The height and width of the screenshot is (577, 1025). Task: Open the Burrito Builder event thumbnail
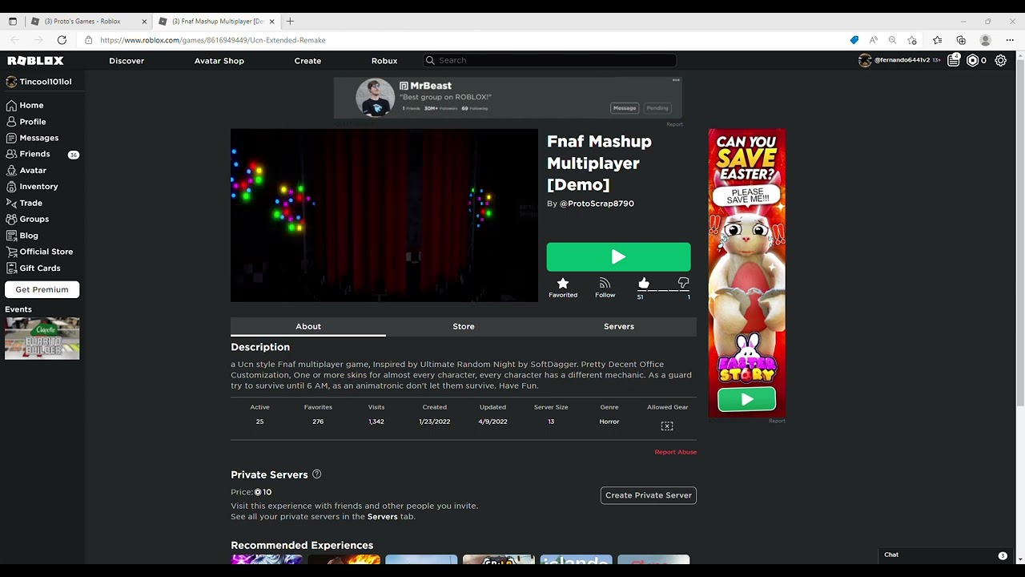click(x=42, y=338)
